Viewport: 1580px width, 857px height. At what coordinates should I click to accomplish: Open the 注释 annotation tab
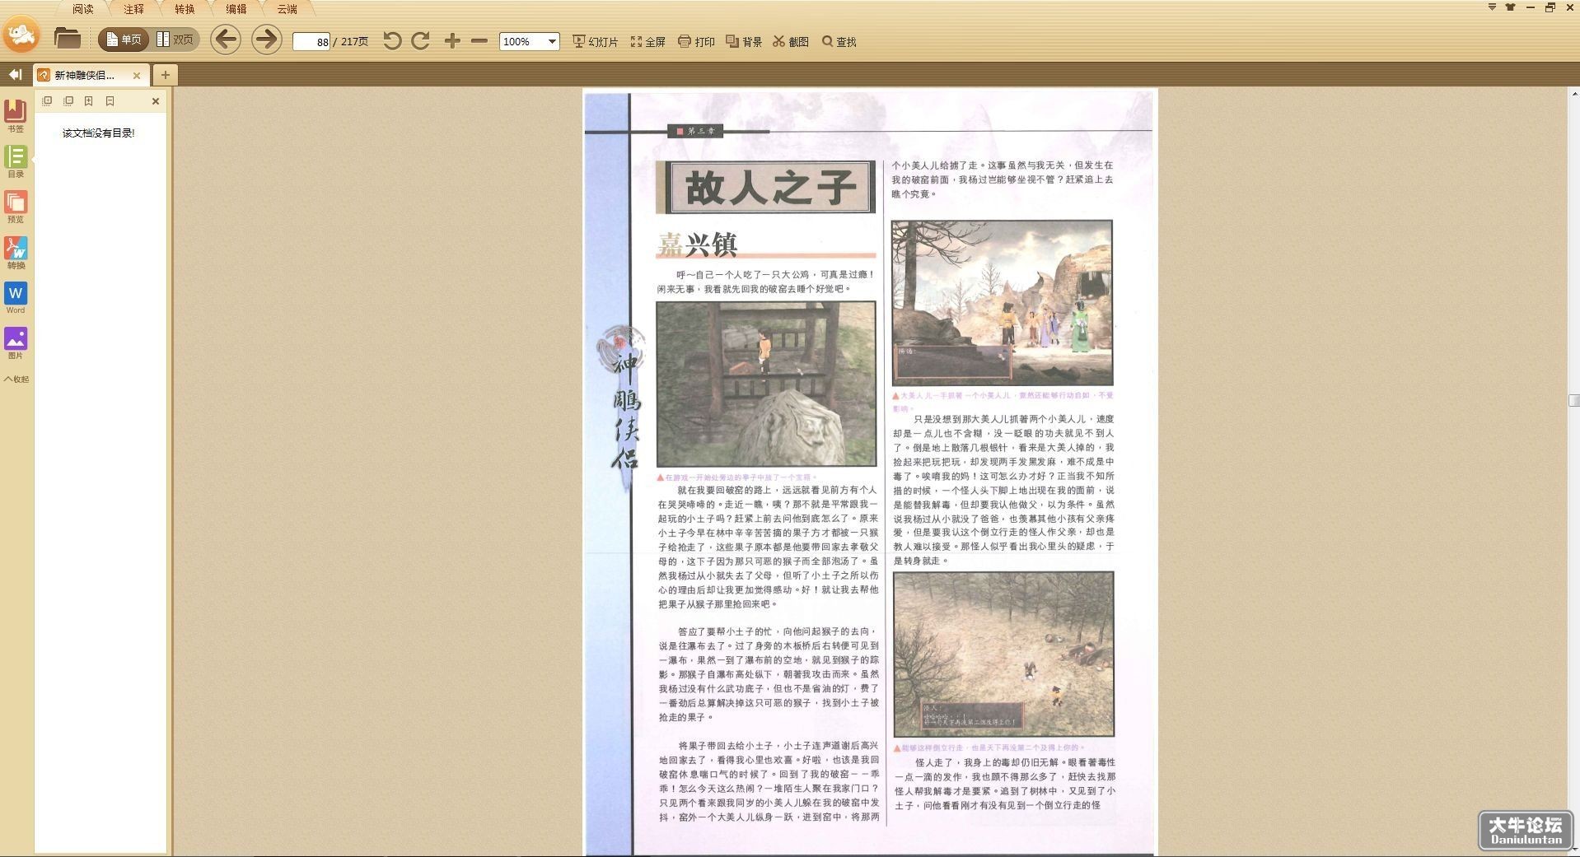133,9
